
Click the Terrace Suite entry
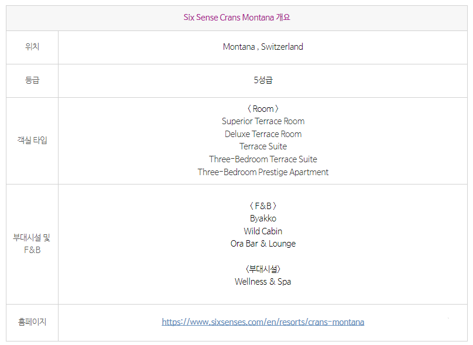point(263,146)
